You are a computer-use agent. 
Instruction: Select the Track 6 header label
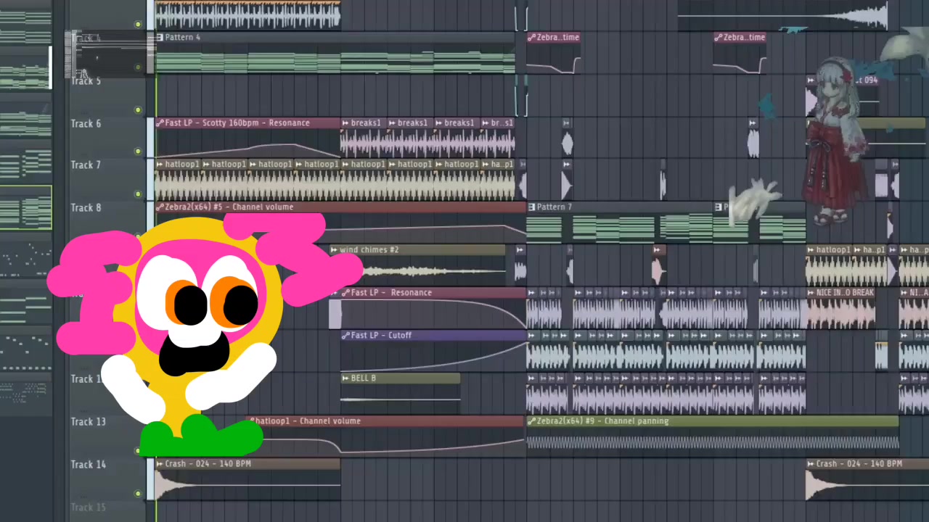pos(86,124)
